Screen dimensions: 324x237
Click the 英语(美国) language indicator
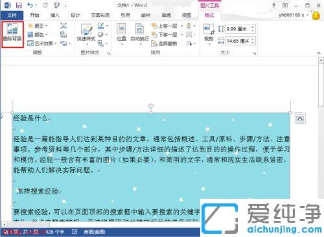click(95, 232)
